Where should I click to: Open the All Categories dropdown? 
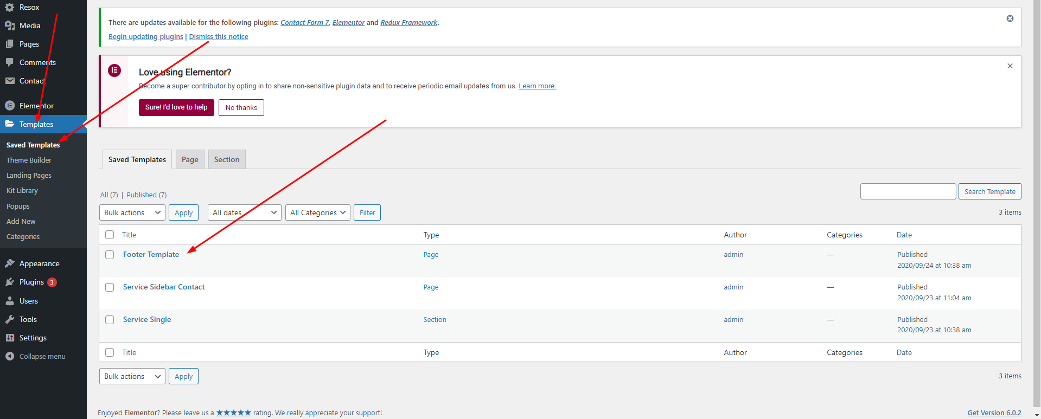[318, 212]
